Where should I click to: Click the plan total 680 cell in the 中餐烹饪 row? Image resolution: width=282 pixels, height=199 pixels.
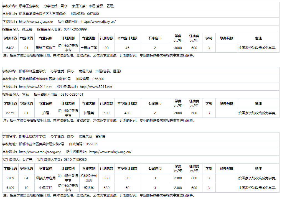click(x=106, y=188)
